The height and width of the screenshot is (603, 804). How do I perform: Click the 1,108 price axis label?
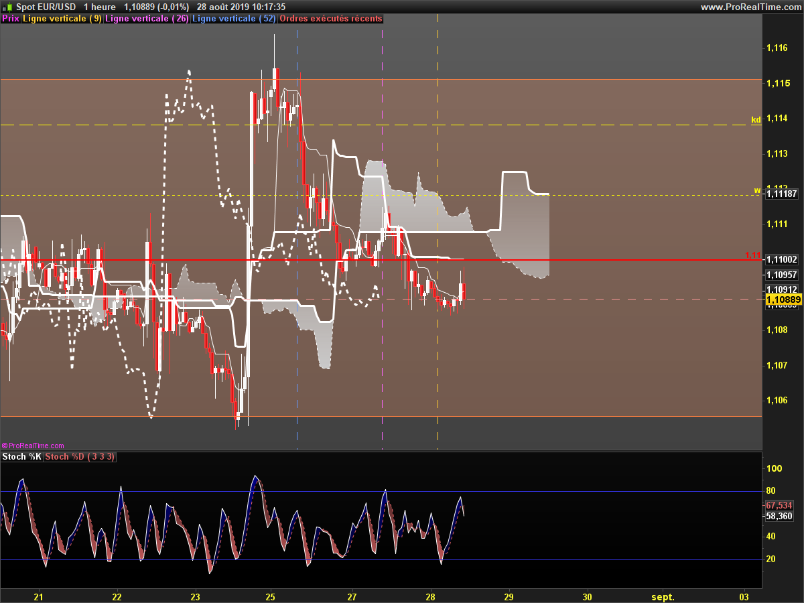(777, 330)
